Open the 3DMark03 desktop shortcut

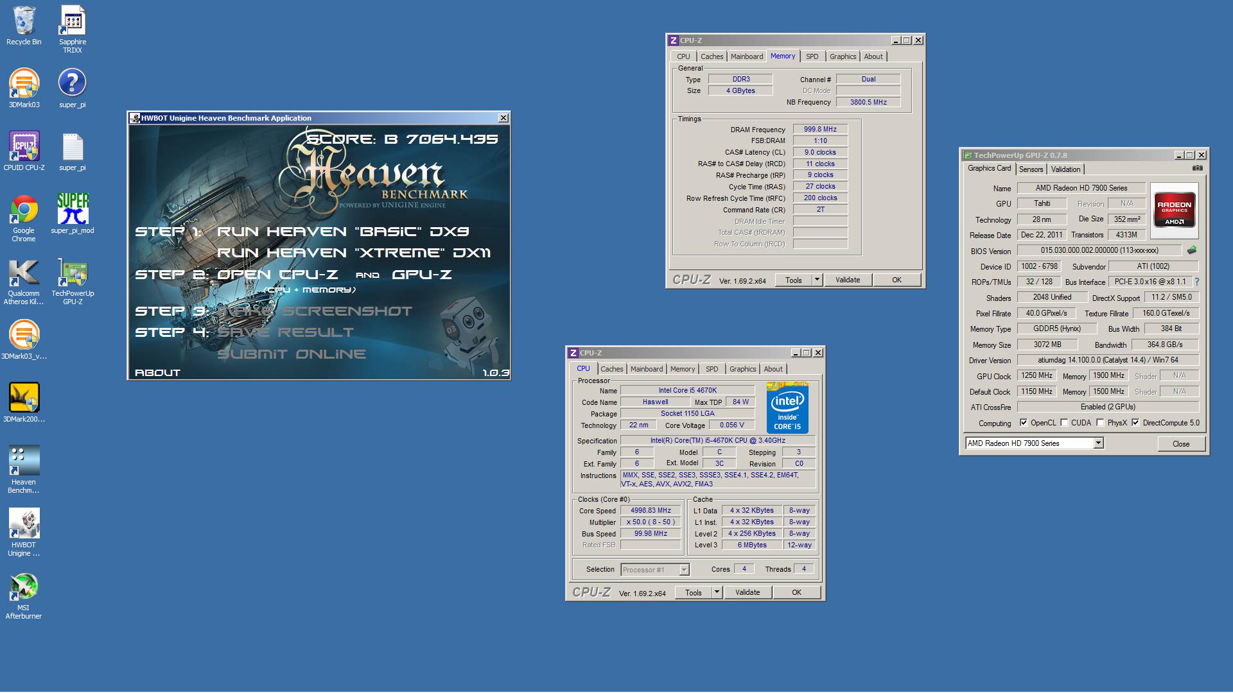click(24, 89)
